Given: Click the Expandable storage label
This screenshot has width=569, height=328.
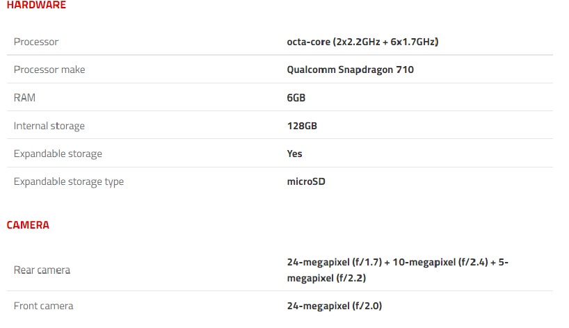Looking at the screenshot, I should [58, 154].
